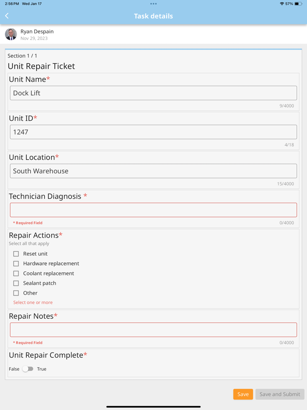The image size is (307, 410).
Task: Switch Unit Repair Complete to True
Action: [x=27, y=369]
